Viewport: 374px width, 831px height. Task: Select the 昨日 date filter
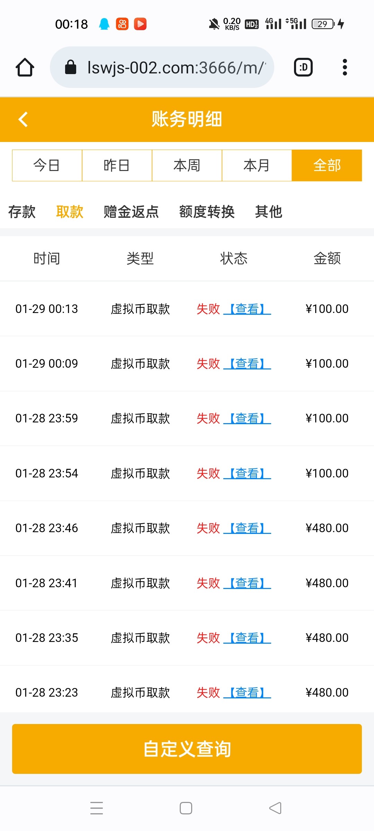pyautogui.click(x=117, y=166)
